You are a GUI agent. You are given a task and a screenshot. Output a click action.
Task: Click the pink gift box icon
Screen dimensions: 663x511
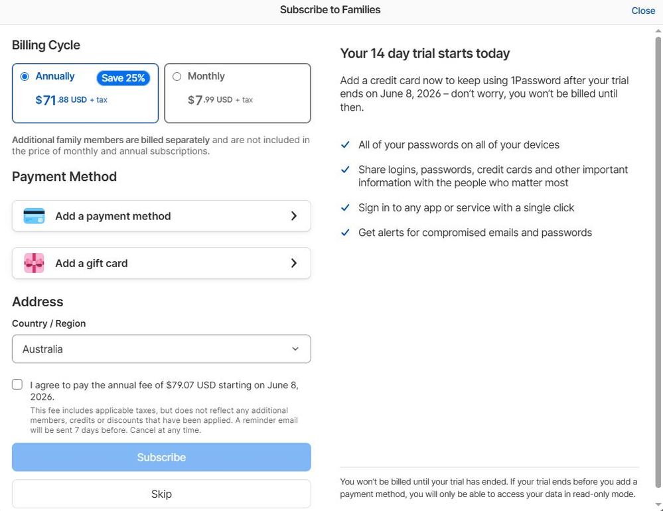click(x=35, y=263)
